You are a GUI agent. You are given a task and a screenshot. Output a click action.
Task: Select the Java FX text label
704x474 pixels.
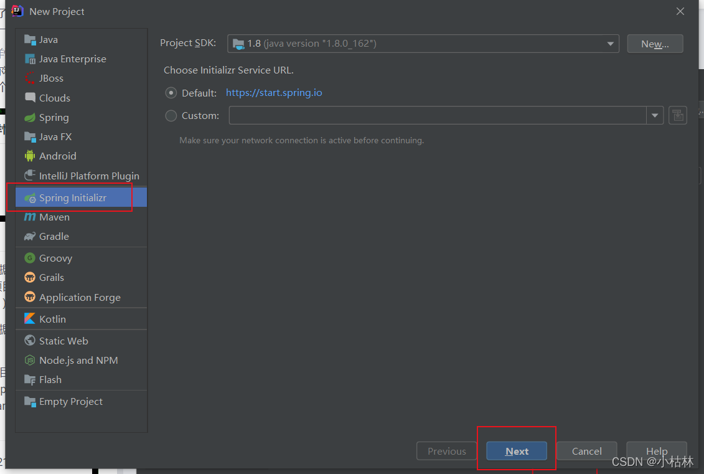pos(55,136)
